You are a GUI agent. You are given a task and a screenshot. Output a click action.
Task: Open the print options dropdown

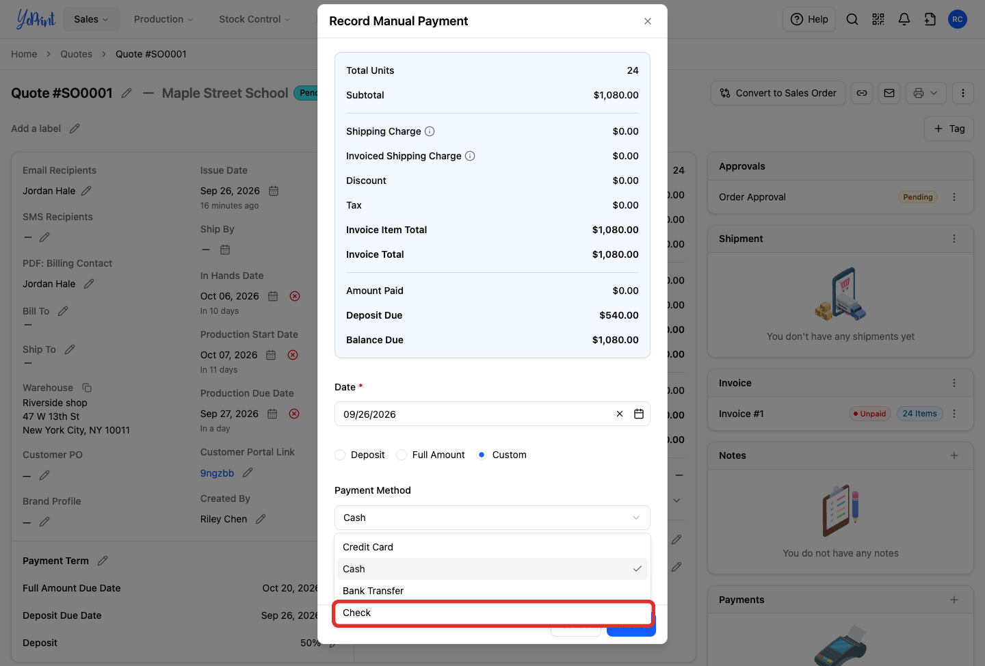(x=926, y=93)
